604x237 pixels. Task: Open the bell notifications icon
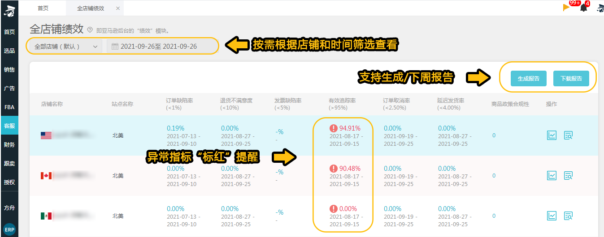pyautogui.click(x=583, y=8)
